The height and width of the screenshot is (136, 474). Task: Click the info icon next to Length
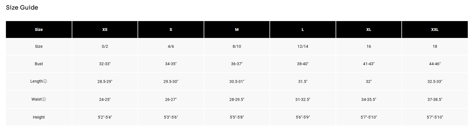pyautogui.click(x=45, y=81)
